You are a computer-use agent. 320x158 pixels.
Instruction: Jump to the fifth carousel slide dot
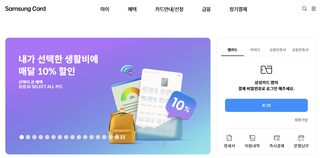47,137
